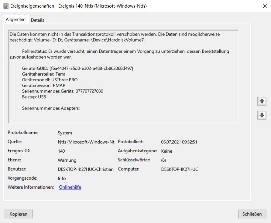Select the Benutzer field DESKTOP-IK27HUC\Christian
This screenshot has height=223, width=271.
coord(85,169)
